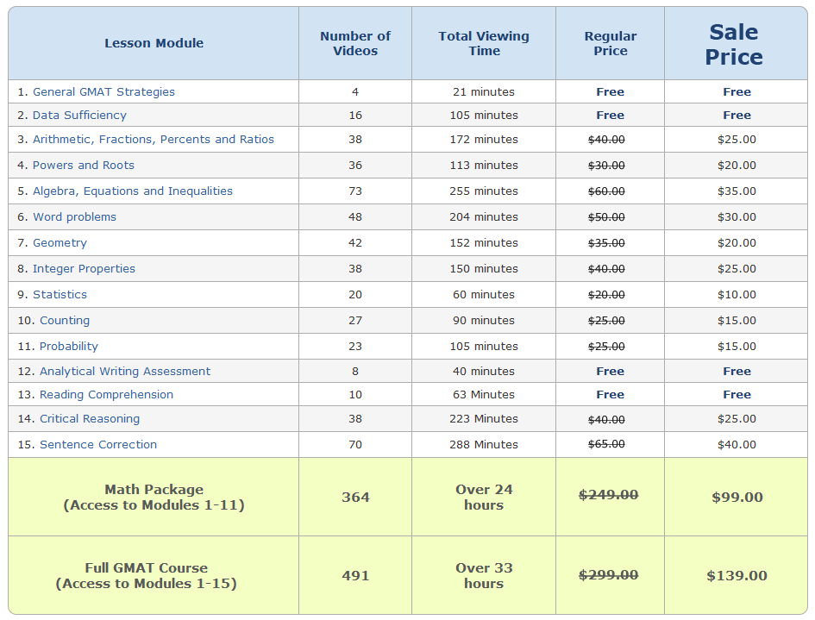The image size is (815, 620).
Task: Open the Geometry module link
Action: 60,243
